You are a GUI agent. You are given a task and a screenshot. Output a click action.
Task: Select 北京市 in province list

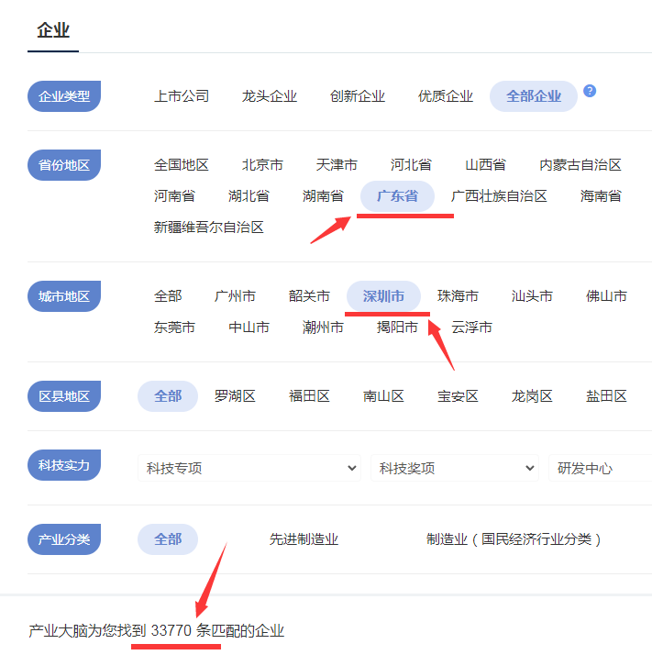coord(262,165)
